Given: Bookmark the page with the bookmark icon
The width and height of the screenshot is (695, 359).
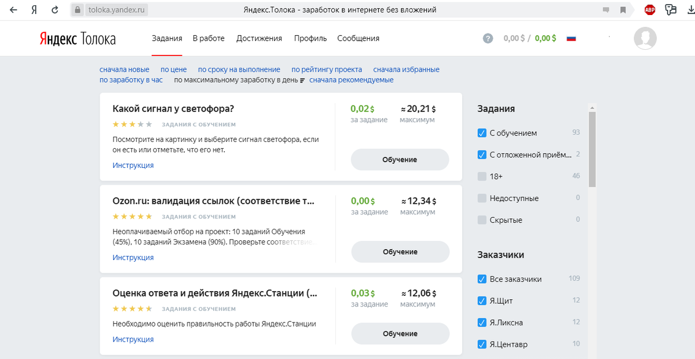Looking at the screenshot, I should (623, 10).
